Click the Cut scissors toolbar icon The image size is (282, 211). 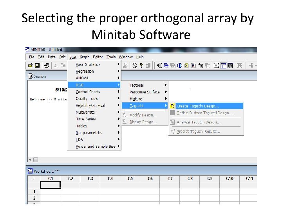coord(56,66)
